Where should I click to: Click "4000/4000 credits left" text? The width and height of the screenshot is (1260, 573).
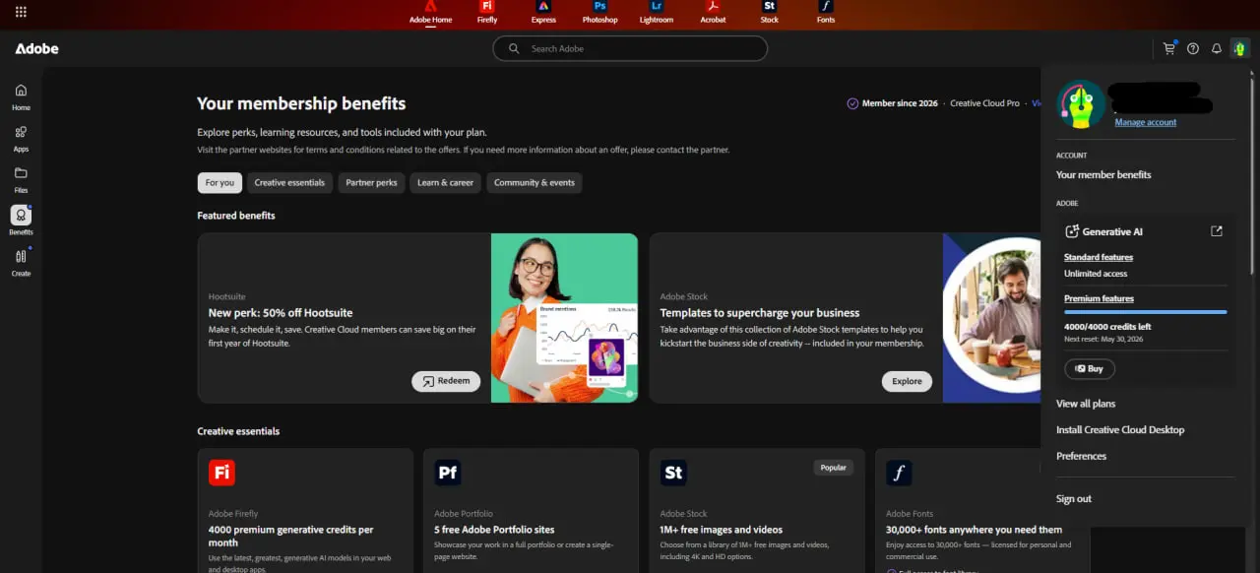pos(1107,327)
